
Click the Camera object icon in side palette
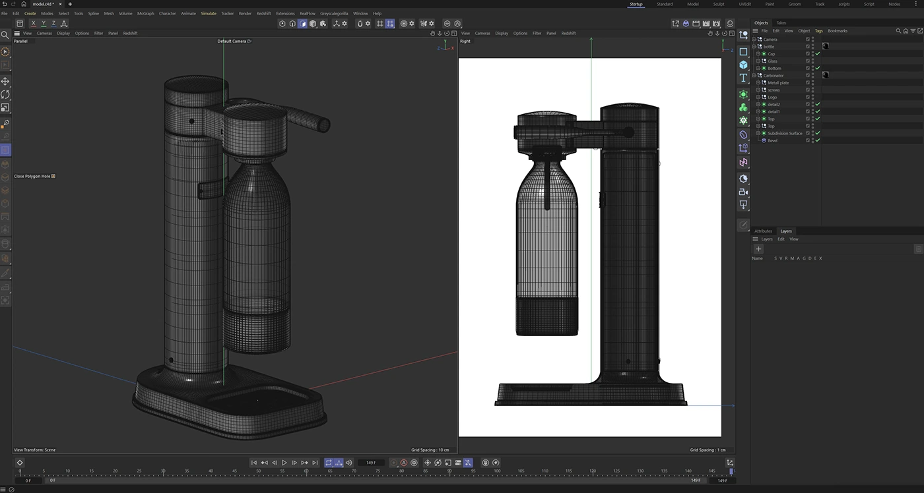(x=743, y=192)
